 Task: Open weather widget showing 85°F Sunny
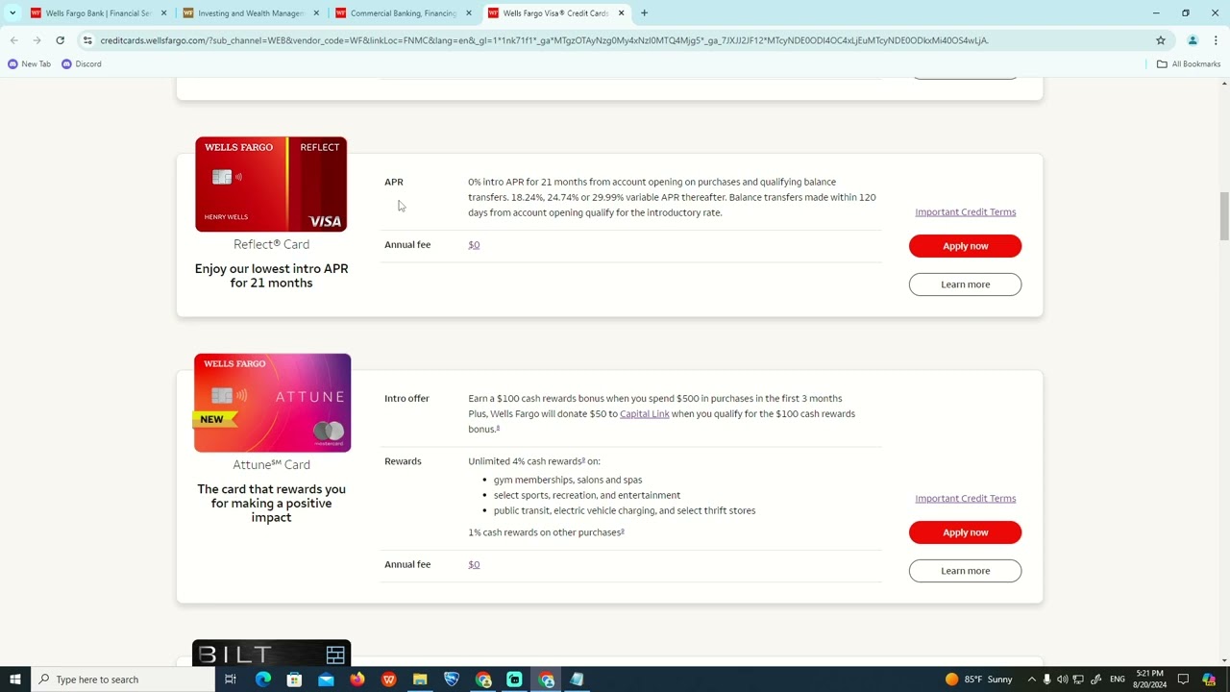pos(978,680)
